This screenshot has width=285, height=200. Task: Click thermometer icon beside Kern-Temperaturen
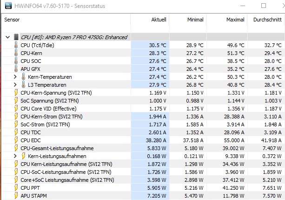pos(23,77)
